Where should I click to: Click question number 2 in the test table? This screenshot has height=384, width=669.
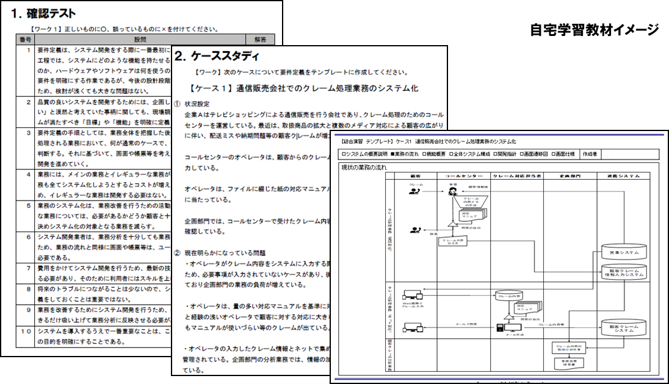(29, 102)
